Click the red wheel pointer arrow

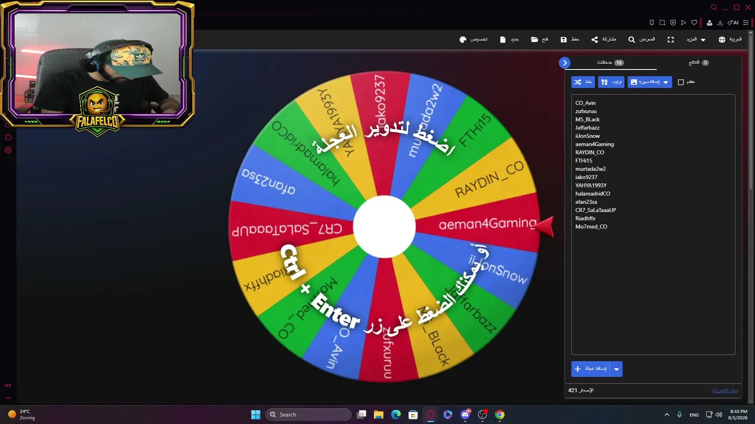[544, 226]
